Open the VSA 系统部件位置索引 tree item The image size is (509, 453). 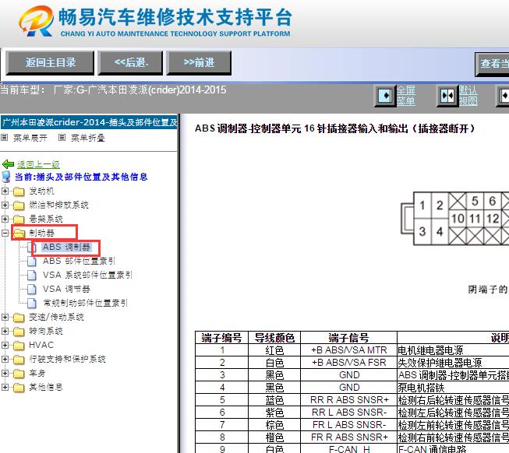coord(87,275)
